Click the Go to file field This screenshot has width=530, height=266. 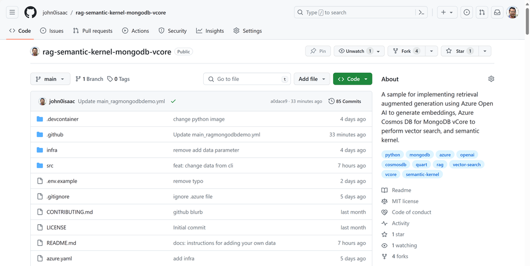point(247,79)
